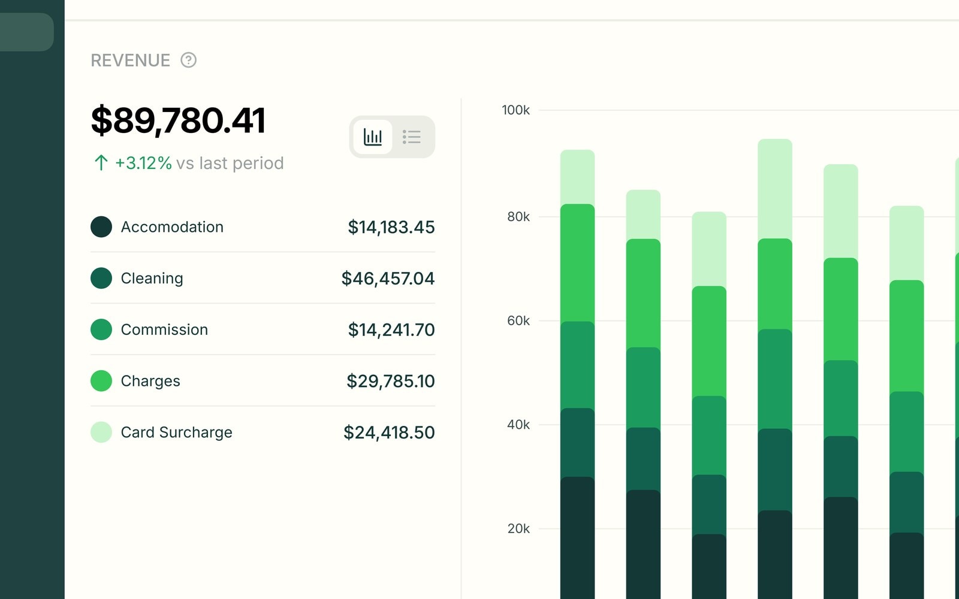Click the +3.12% change value

(143, 163)
